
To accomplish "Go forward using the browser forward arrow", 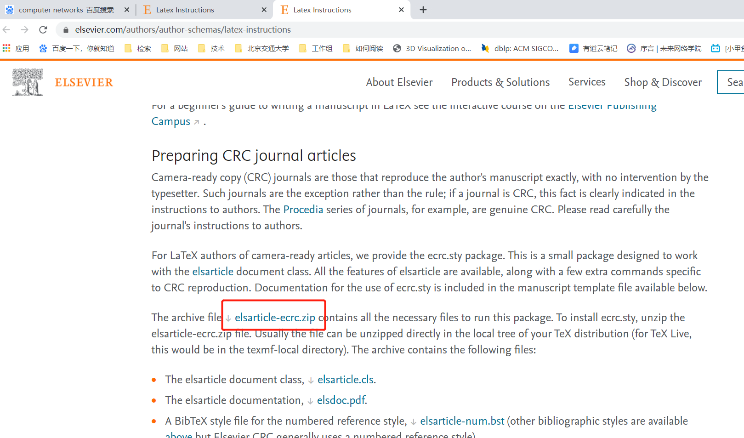I will 24,30.
